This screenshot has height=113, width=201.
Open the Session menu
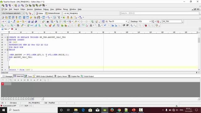click(x=30, y=9)
